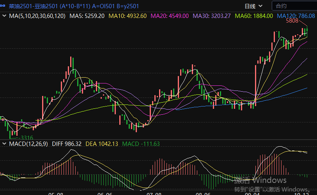Collapse the MACD indicator chevron
This screenshot has width=317, height=195.
pos(4,144)
